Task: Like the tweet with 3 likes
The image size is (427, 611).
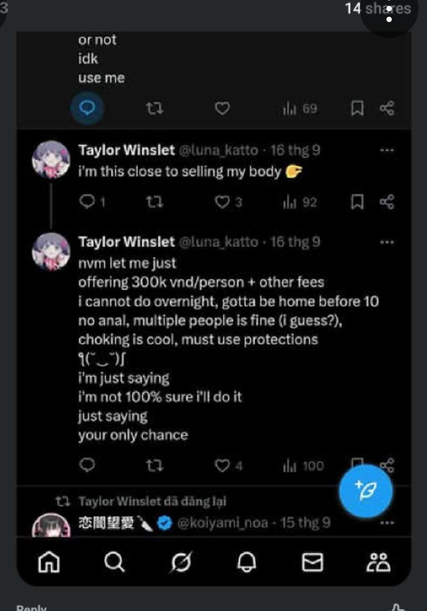Action: pos(222,202)
